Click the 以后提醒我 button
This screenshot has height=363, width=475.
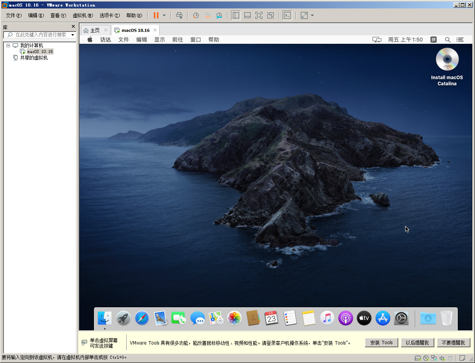[x=417, y=343]
